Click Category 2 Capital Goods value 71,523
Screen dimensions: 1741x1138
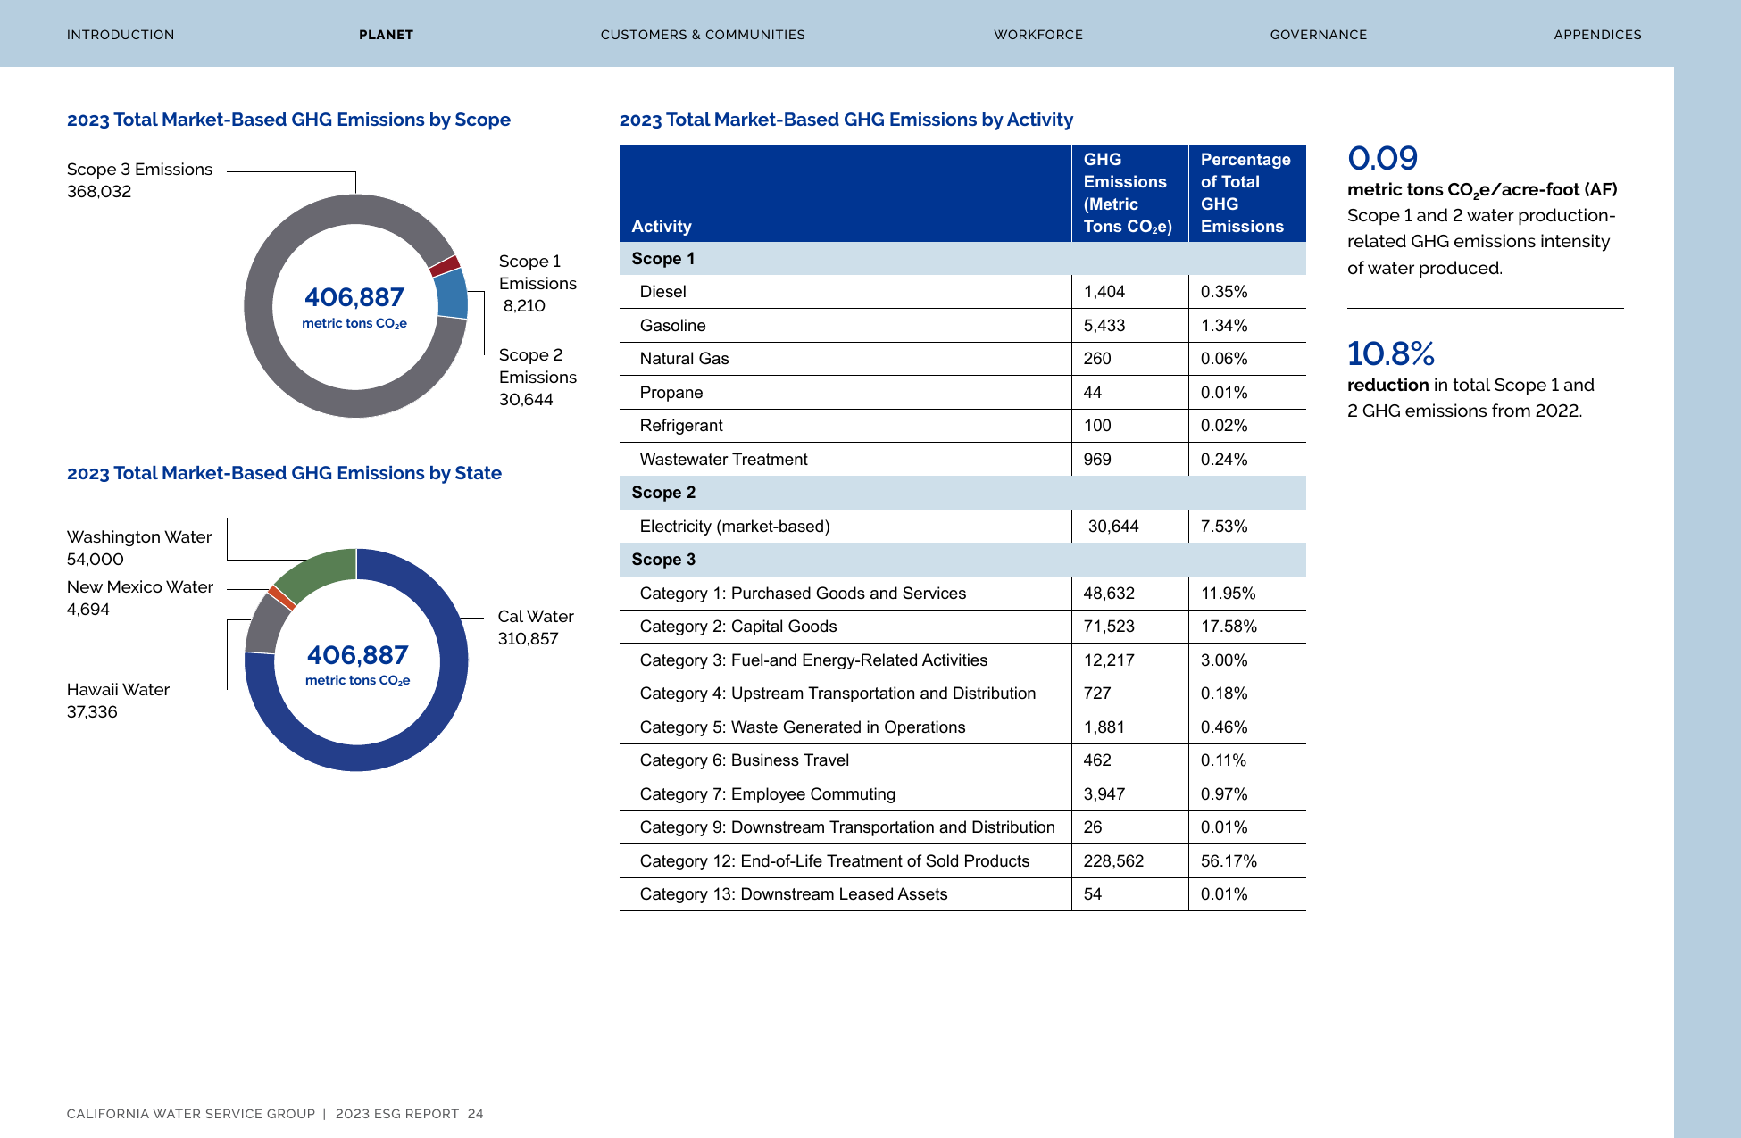1109,627
